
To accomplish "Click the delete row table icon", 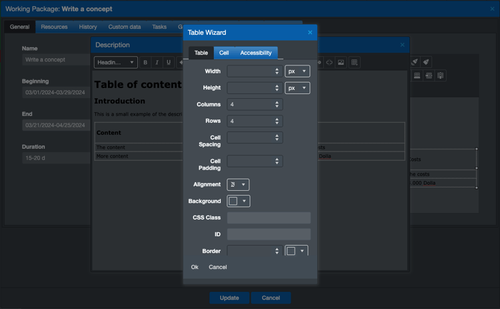I will (429, 75).
